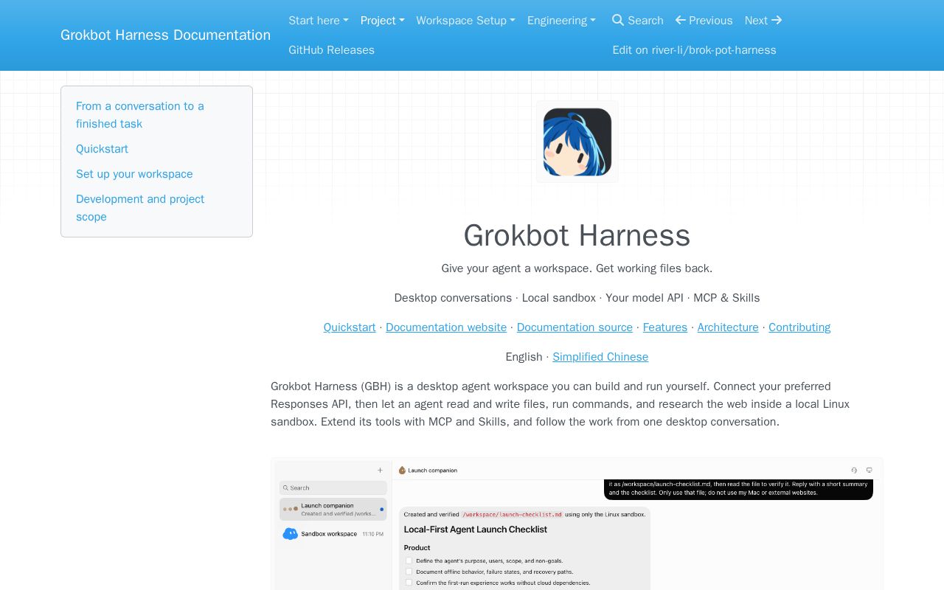Expand the Start here dropdown
Screen dimensions: 944x590
pyautogui.click(x=319, y=21)
